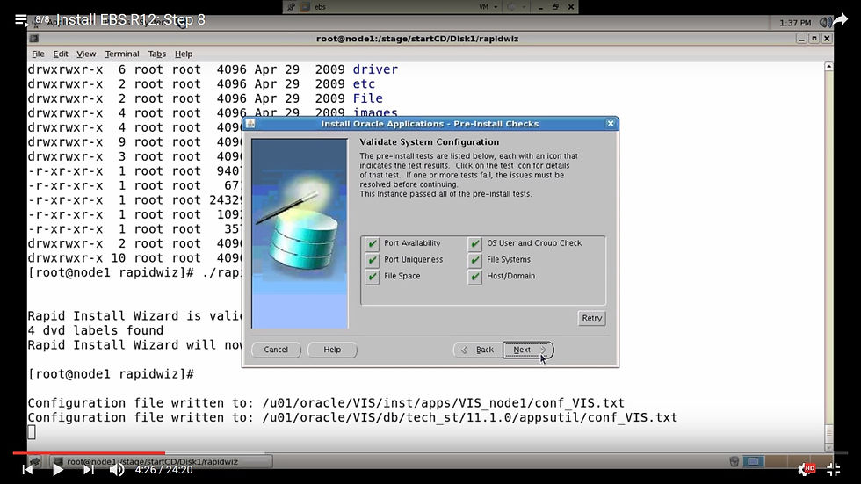Open the YouTube playlist menu icon
The image size is (861, 484).
[20, 20]
